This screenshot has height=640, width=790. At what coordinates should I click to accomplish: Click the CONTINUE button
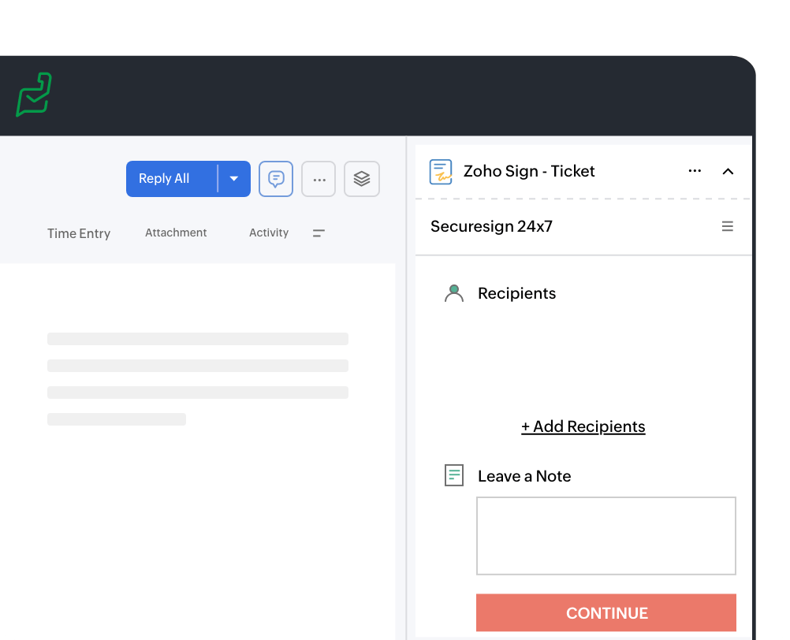pyautogui.click(x=606, y=613)
